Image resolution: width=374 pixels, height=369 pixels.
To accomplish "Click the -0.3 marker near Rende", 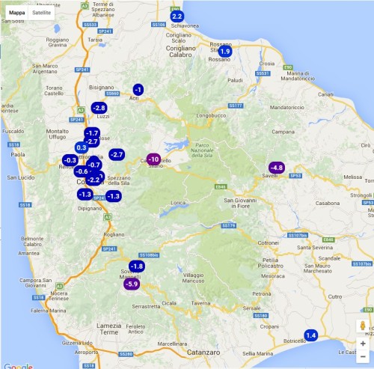I will tap(70, 160).
